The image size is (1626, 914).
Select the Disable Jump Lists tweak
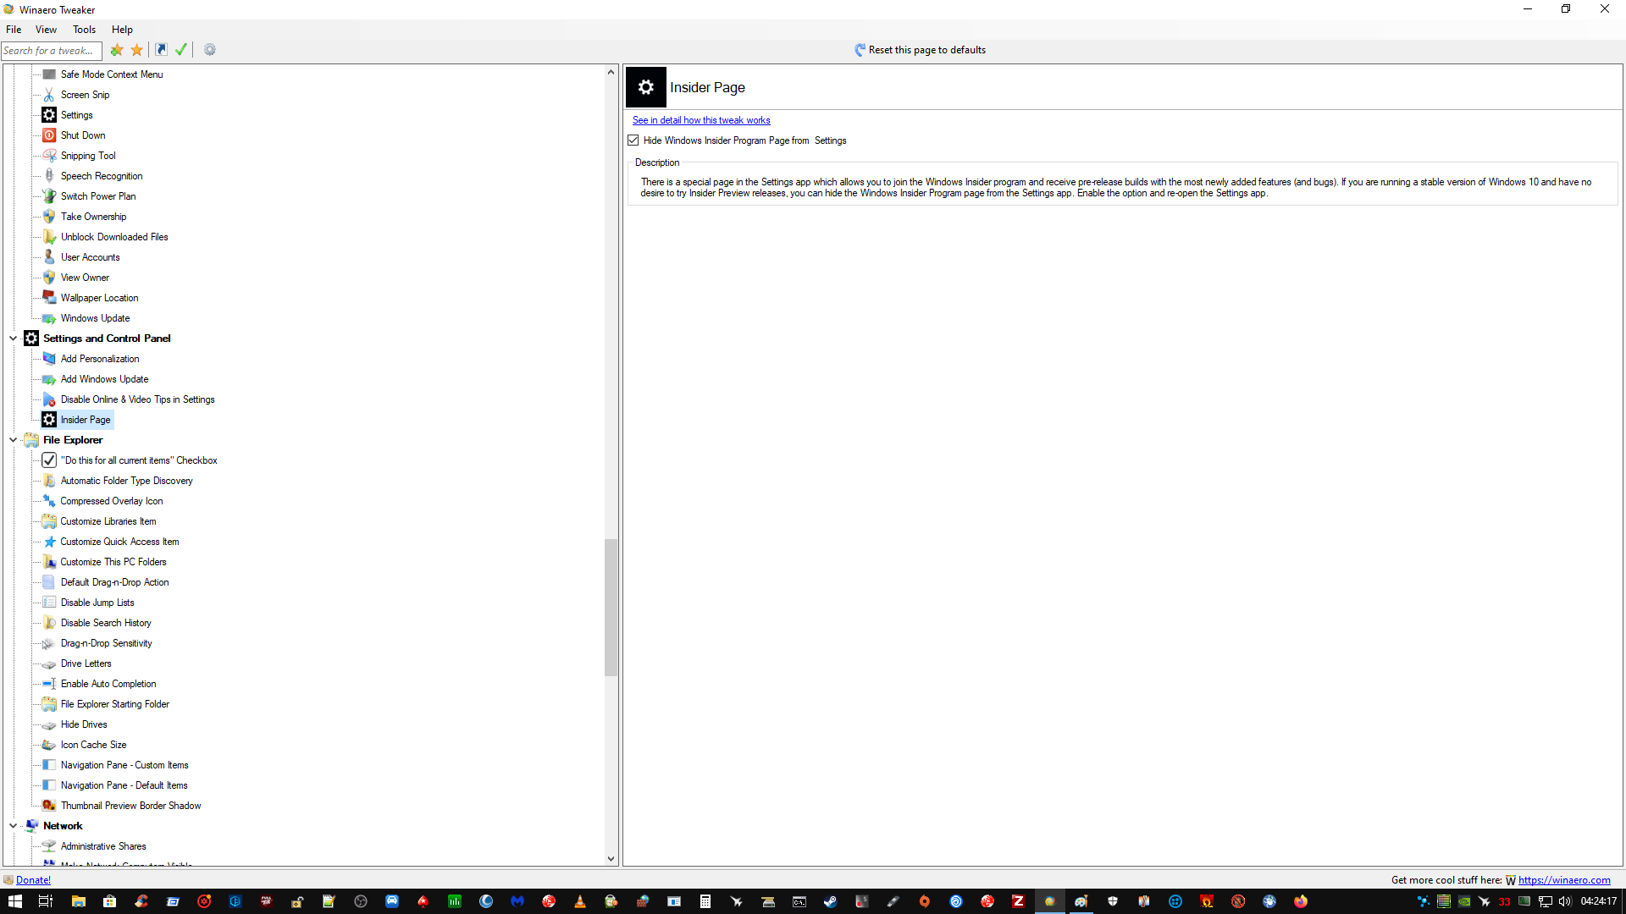(x=97, y=603)
